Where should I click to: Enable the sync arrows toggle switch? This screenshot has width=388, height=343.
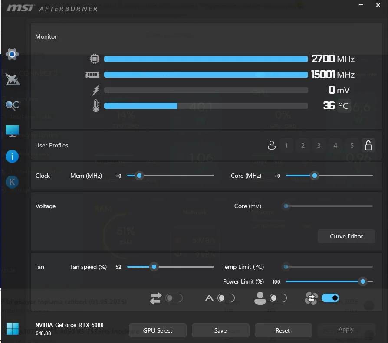174,298
